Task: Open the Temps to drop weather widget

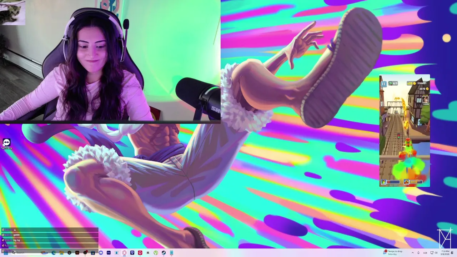Action: [x=393, y=253]
